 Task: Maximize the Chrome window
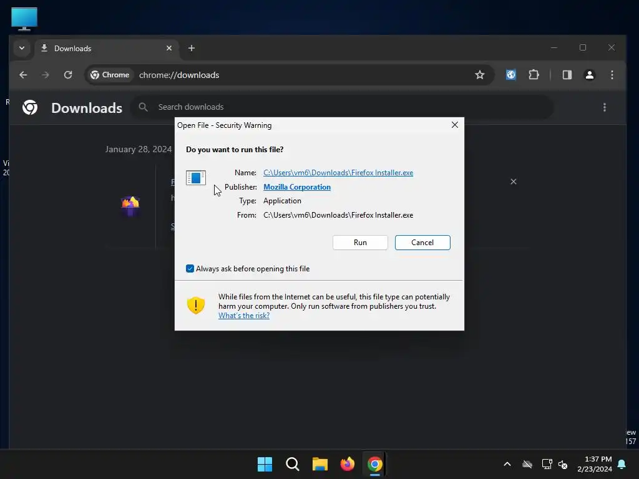point(583,47)
